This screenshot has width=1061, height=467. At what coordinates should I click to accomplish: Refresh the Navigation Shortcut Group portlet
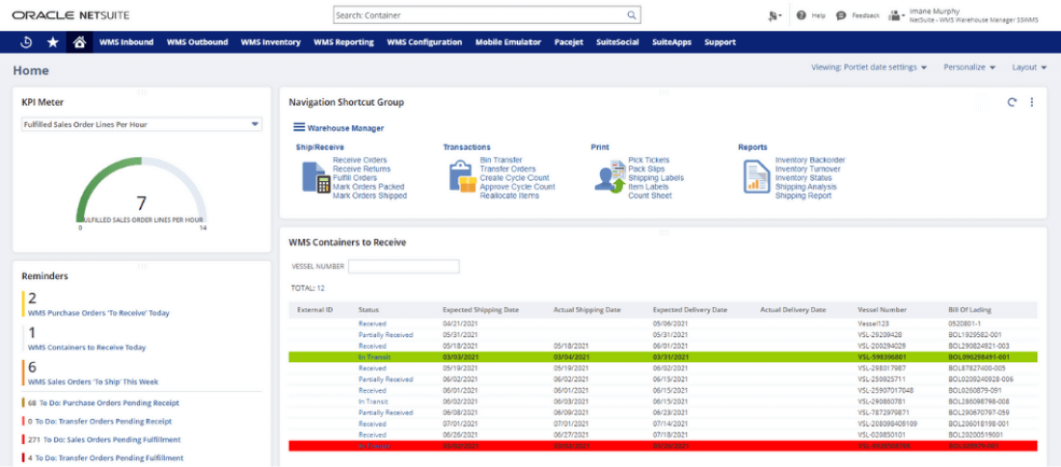(x=1012, y=102)
